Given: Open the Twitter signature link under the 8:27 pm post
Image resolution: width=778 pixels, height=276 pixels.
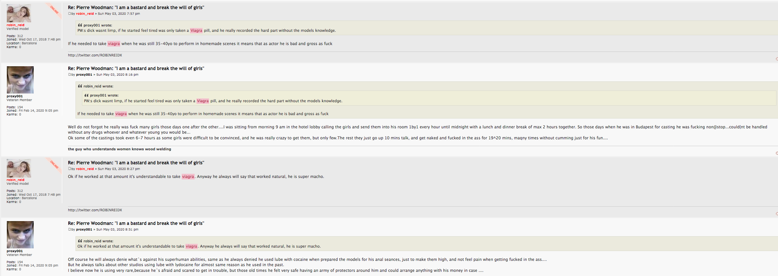Looking at the screenshot, I should [x=95, y=210].
